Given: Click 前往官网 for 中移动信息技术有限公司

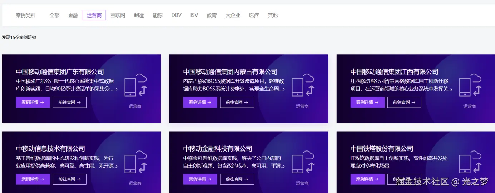Looking at the screenshot, I should [x=70, y=179].
